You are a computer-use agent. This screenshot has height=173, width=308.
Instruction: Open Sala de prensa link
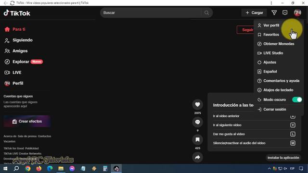pyautogui.click(x=27, y=136)
